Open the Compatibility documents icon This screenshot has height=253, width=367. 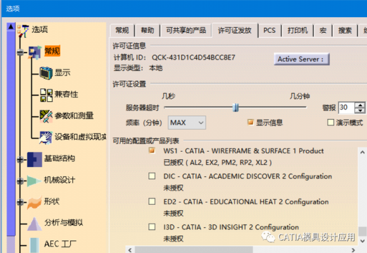[x=46, y=95]
